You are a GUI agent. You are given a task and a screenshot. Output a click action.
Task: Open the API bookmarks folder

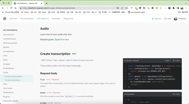34,12
